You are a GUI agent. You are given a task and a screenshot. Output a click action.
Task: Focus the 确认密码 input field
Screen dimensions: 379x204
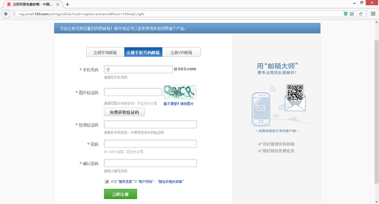(150, 163)
